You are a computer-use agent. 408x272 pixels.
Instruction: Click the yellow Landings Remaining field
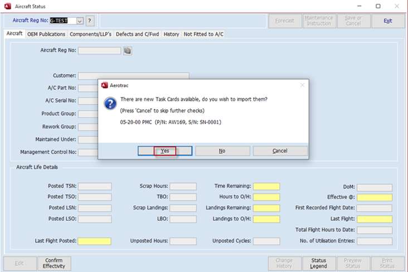point(266,208)
